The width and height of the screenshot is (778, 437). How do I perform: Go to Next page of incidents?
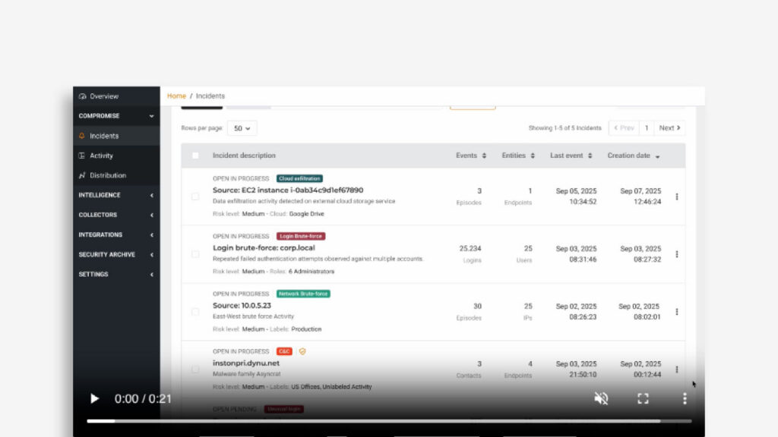(669, 128)
